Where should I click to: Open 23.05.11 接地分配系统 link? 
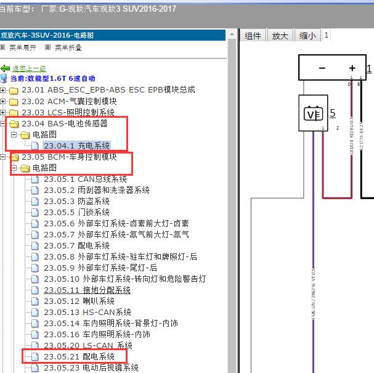[87, 290]
